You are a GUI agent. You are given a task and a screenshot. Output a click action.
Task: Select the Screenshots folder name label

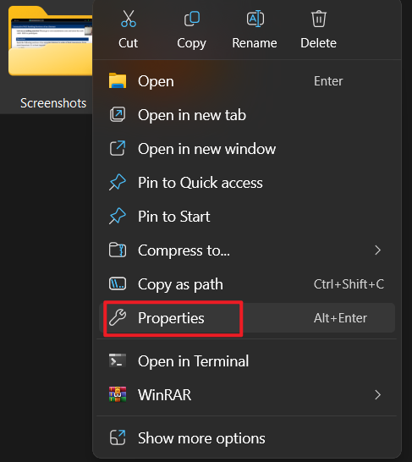(x=53, y=103)
